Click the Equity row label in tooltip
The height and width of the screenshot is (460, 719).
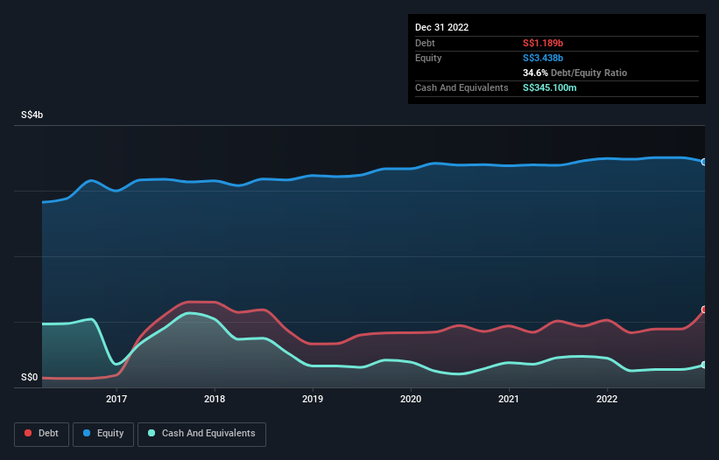click(x=428, y=58)
